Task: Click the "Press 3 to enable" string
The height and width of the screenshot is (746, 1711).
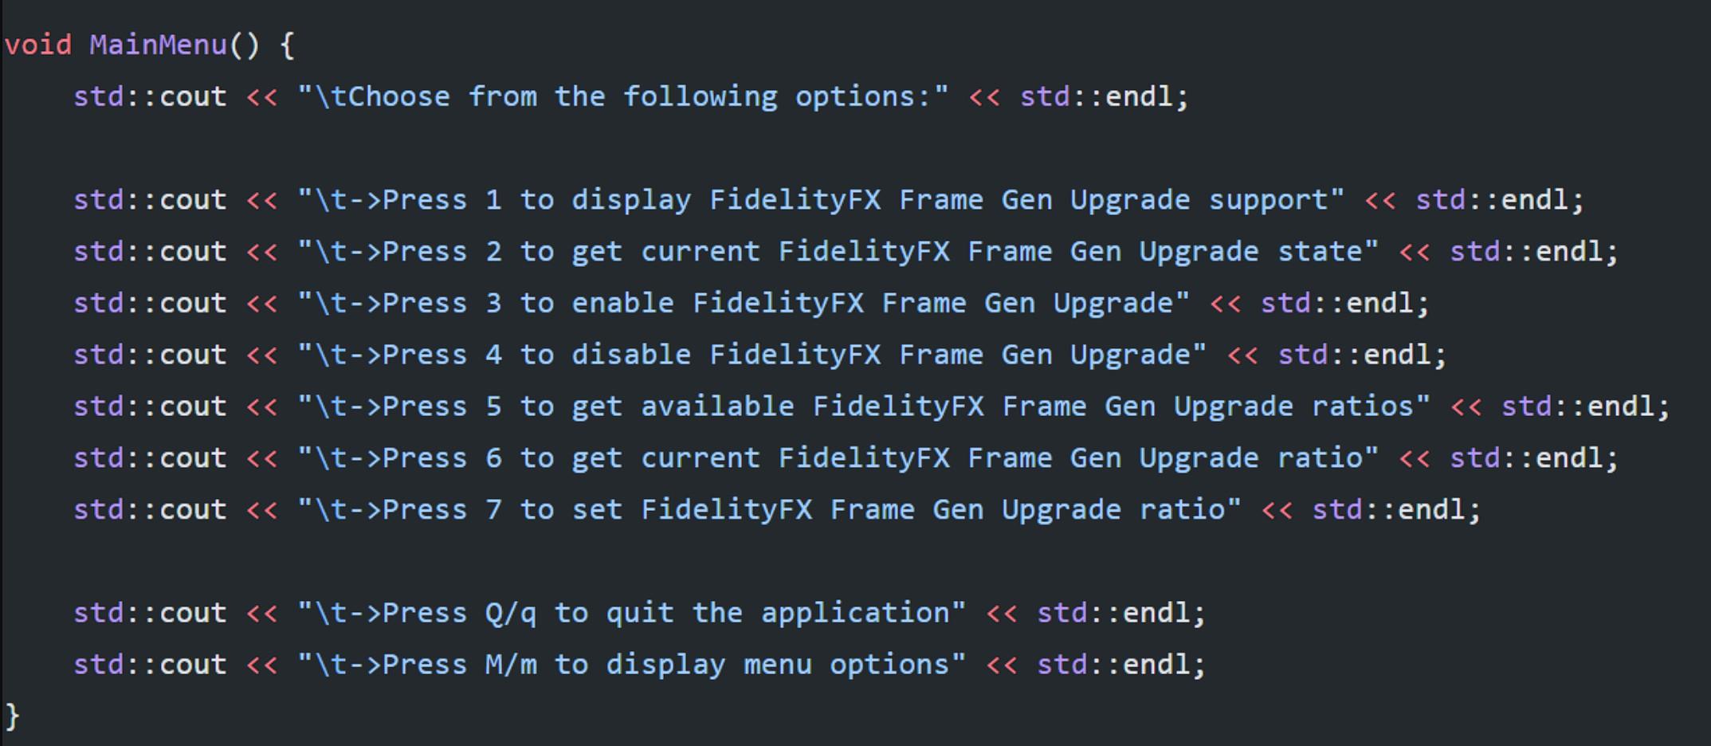Action: click(744, 304)
